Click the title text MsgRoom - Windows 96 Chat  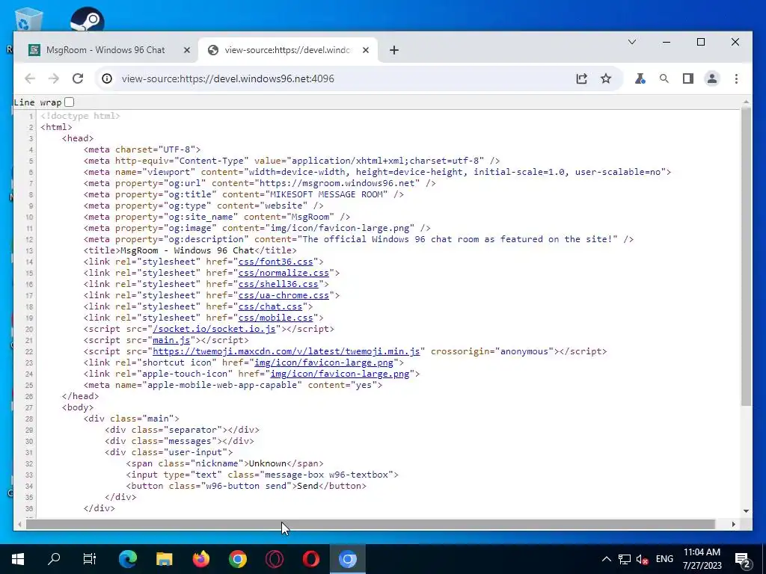[x=188, y=250]
